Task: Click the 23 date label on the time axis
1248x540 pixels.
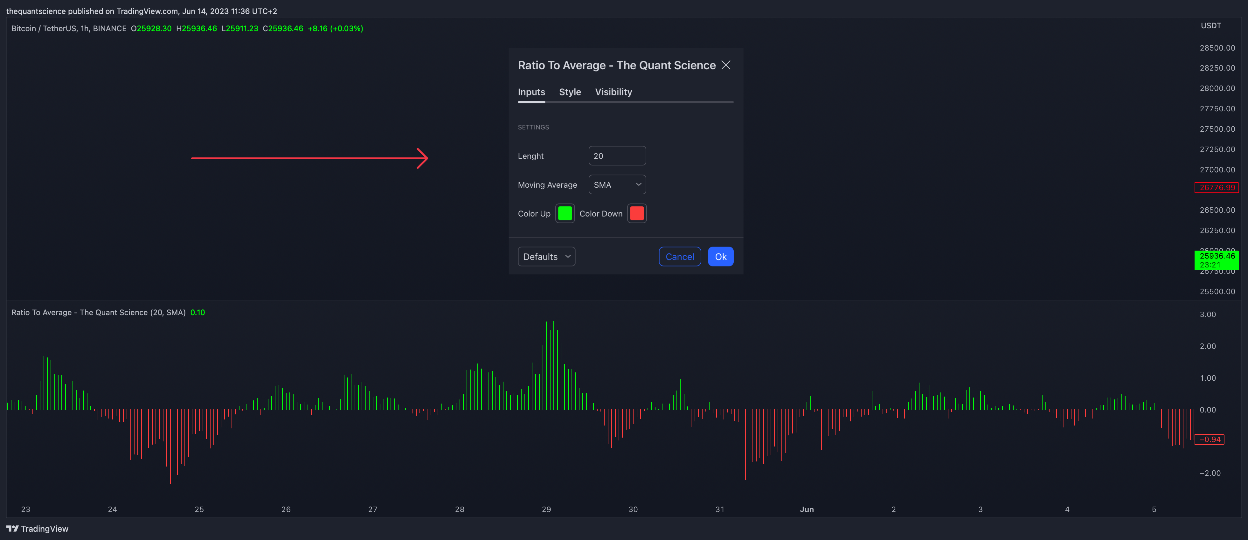Action: pos(26,509)
